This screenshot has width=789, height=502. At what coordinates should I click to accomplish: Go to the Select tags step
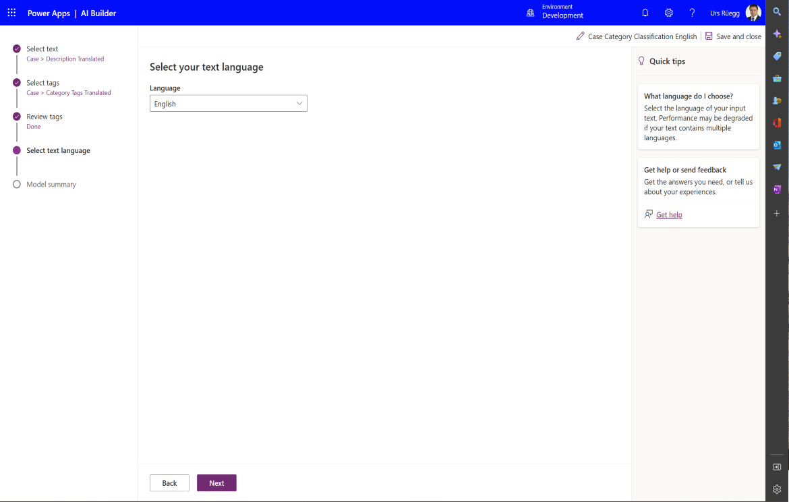pos(42,83)
